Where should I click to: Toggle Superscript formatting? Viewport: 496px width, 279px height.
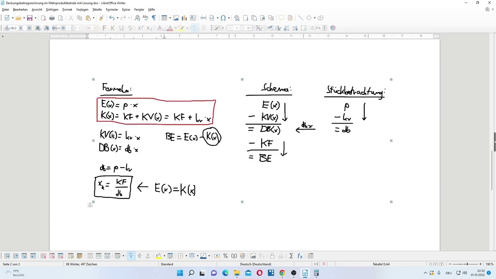point(140,28)
